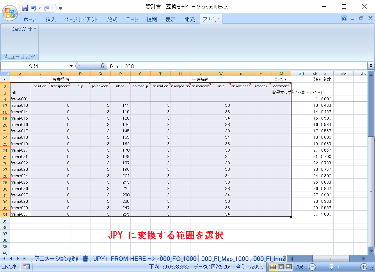Minimize the workbook window in the ribbon
Image resolution: width=375 pixels, height=272 pixels.
click(353, 19)
